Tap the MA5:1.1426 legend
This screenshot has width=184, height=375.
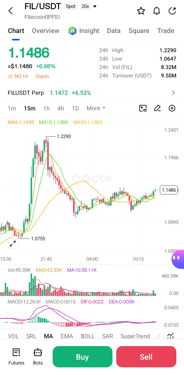pos(21,122)
